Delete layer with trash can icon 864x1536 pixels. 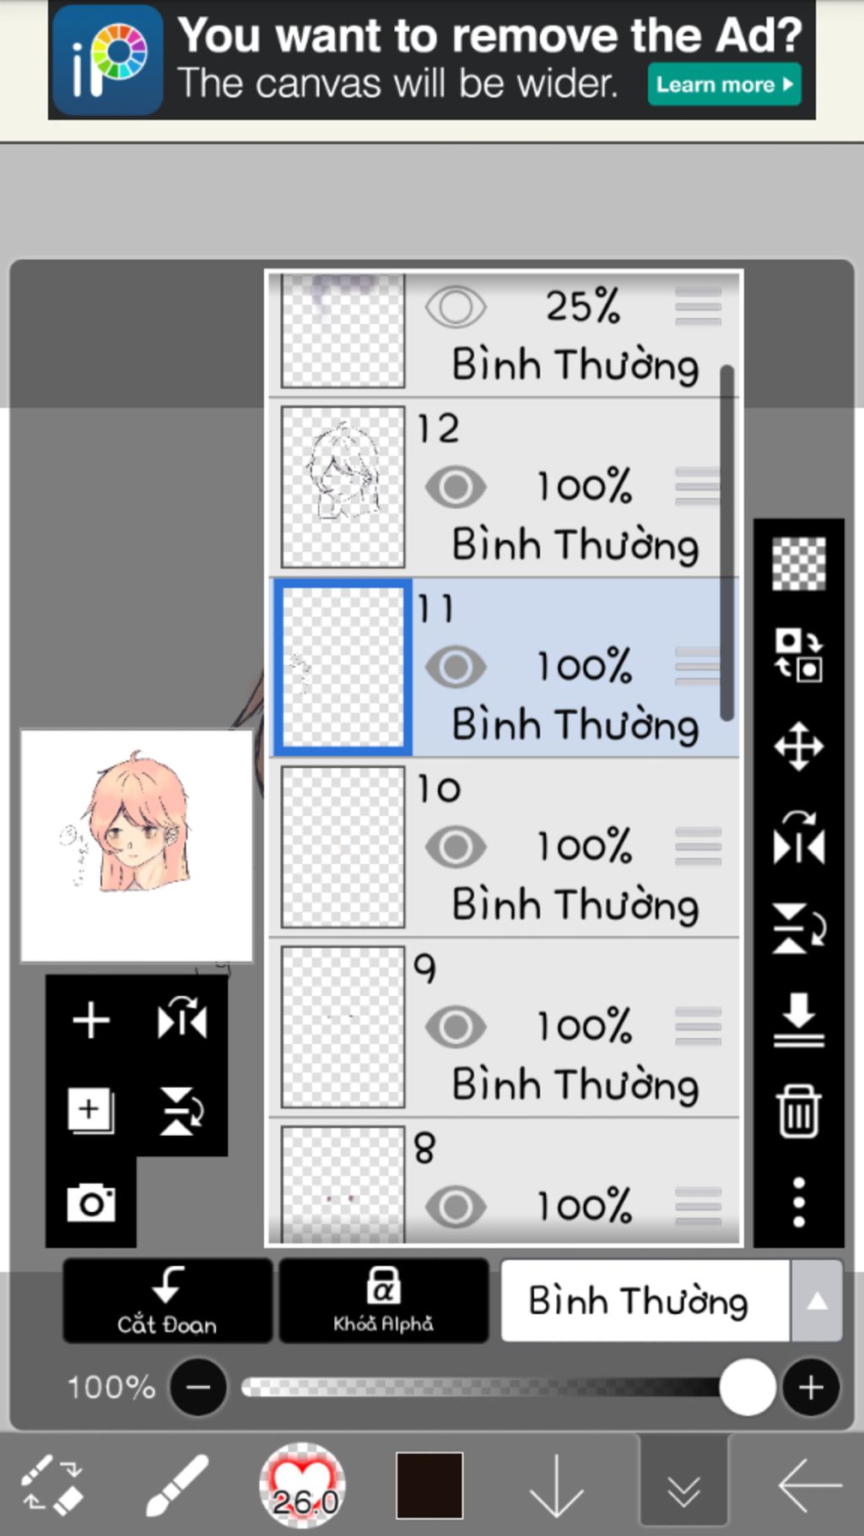(x=798, y=1111)
